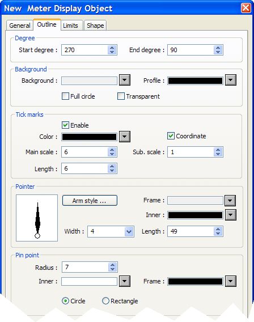Select the Rectangle pin point shape

[105, 301]
